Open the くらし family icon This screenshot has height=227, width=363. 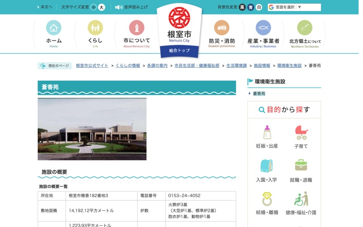click(x=95, y=28)
